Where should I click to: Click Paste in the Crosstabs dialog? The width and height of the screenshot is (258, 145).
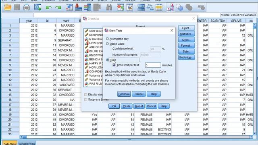[x=126, y=106]
